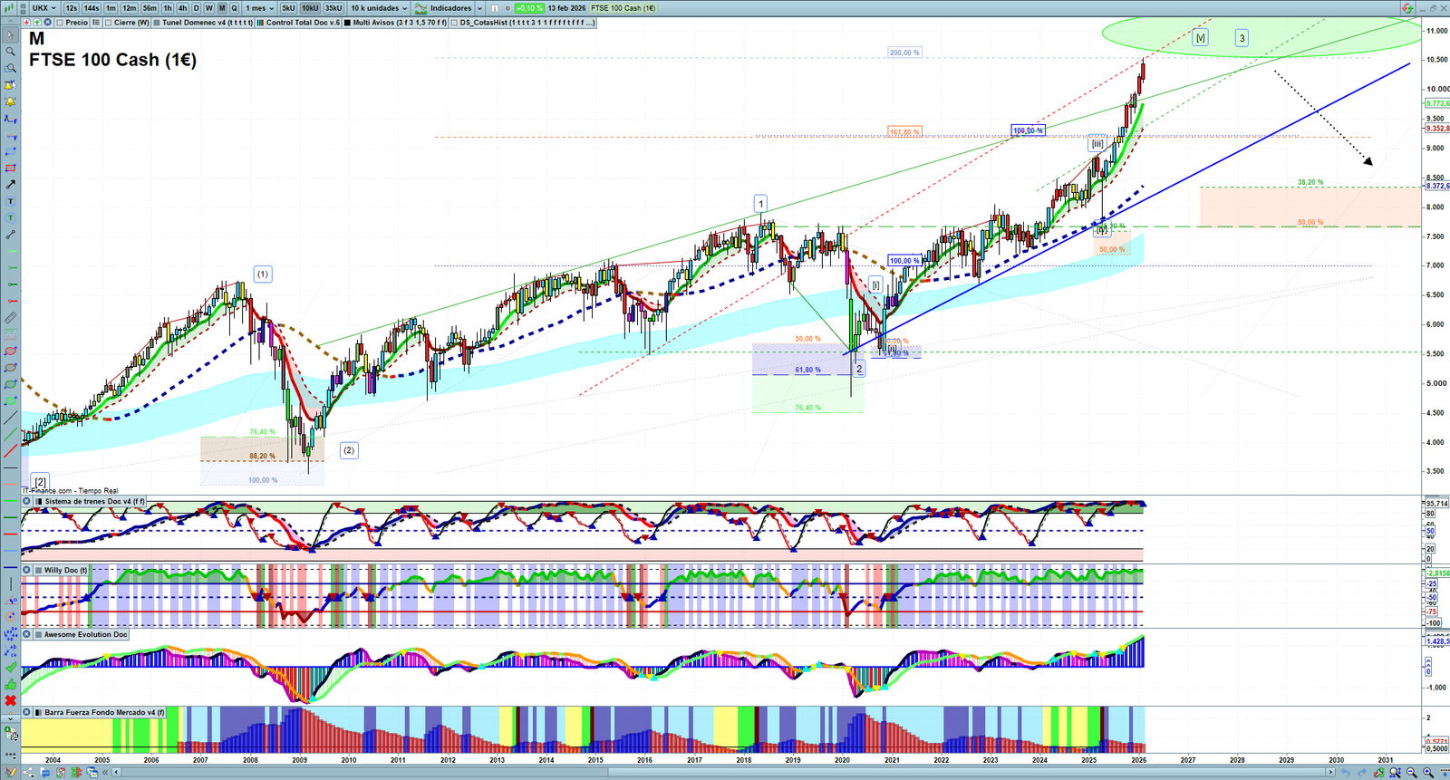
Task: Switch to the Q quarterly timeframe
Action: 234,8
